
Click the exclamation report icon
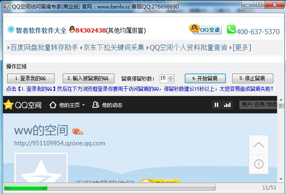(x=258, y=164)
